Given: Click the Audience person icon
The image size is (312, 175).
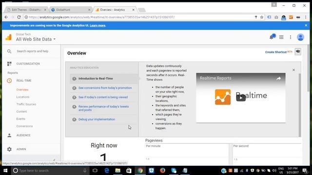Looking at the screenshot, I should point(9,135).
